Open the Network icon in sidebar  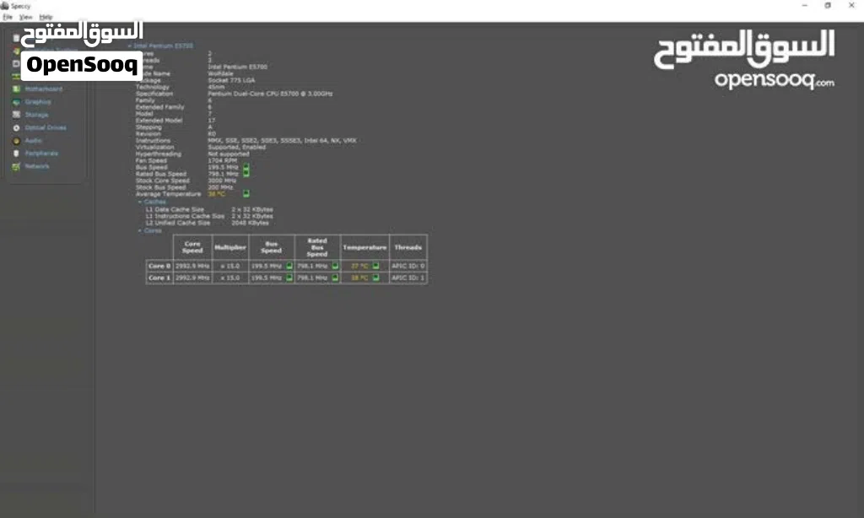pos(16,166)
